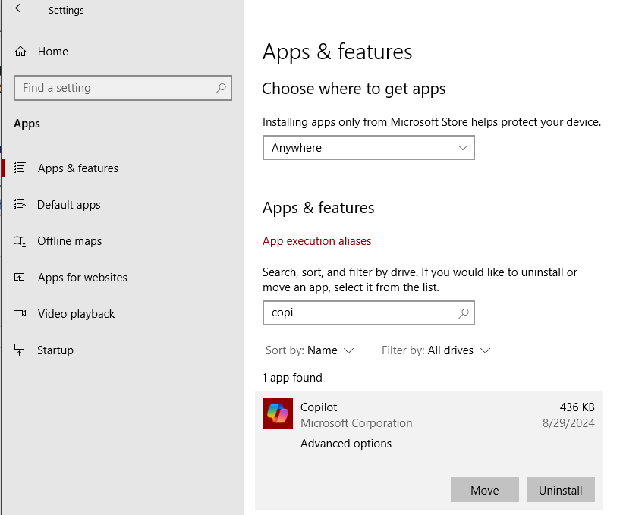Open the Home icon in sidebar
The width and height of the screenshot is (623, 515).
[20, 52]
